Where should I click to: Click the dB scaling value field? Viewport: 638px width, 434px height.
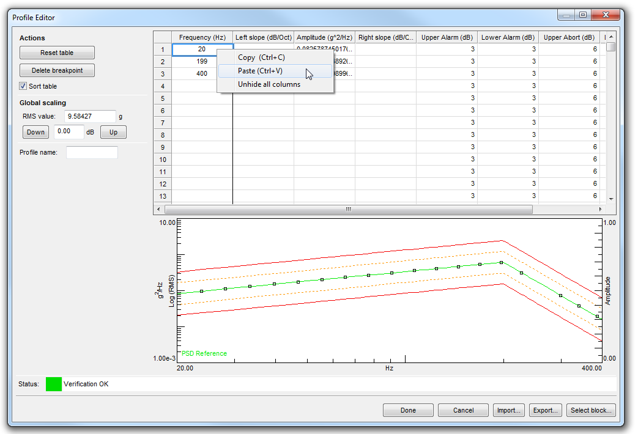[x=69, y=132]
